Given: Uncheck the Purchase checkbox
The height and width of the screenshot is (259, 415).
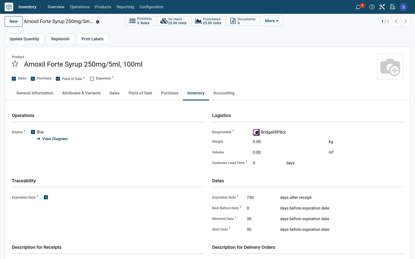Looking at the screenshot, I should 33,79.
